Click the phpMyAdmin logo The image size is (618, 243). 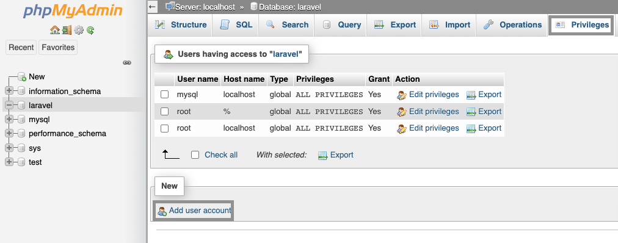[x=73, y=10]
